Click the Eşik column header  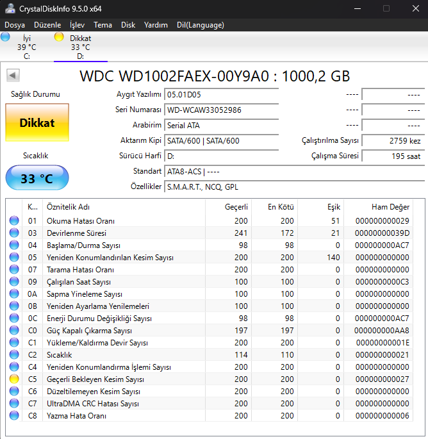(320, 207)
